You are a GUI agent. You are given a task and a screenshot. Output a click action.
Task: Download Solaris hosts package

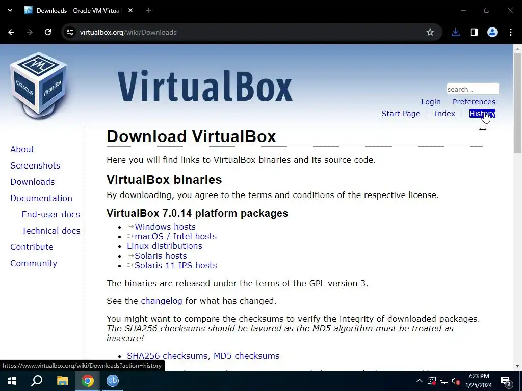coord(161,256)
